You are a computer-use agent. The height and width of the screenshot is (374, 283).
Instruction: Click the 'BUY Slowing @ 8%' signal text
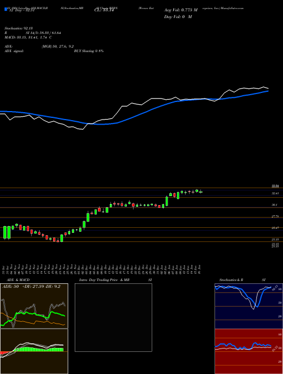(89, 51)
